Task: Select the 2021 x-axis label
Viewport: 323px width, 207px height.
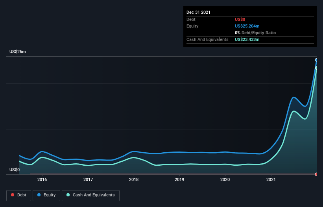Action: tap(271, 180)
